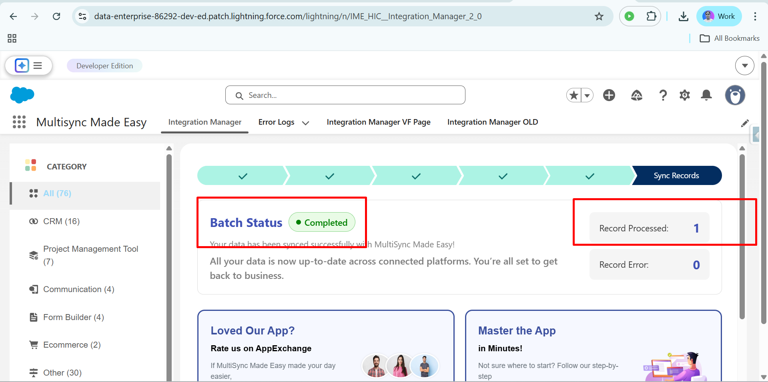Switch to Integration Manager VF Page tab
This screenshot has height=382, width=768.
pyautogui.click(x=378, y=122)
